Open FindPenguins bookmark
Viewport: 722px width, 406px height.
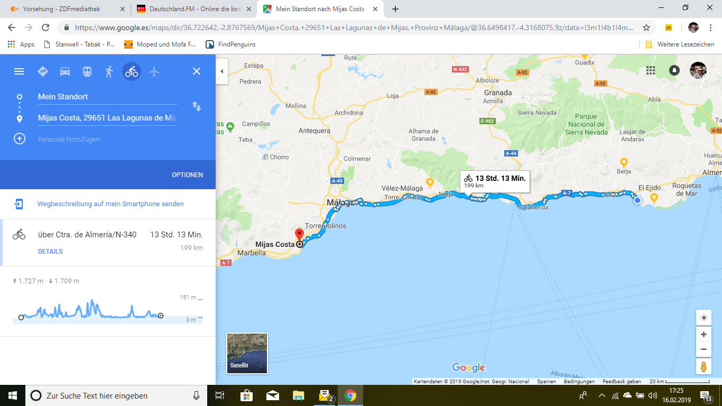(x=231, y=44)
